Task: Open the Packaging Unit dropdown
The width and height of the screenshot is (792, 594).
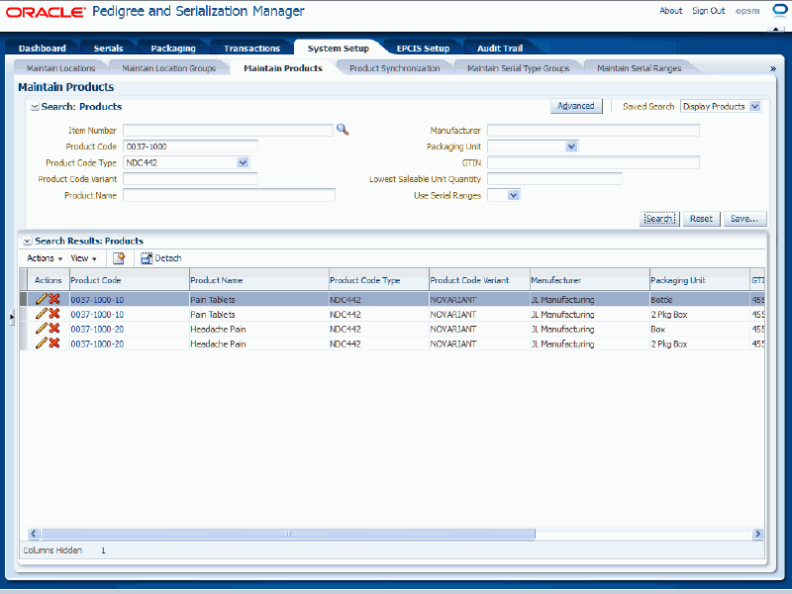Action: point(571,147)
